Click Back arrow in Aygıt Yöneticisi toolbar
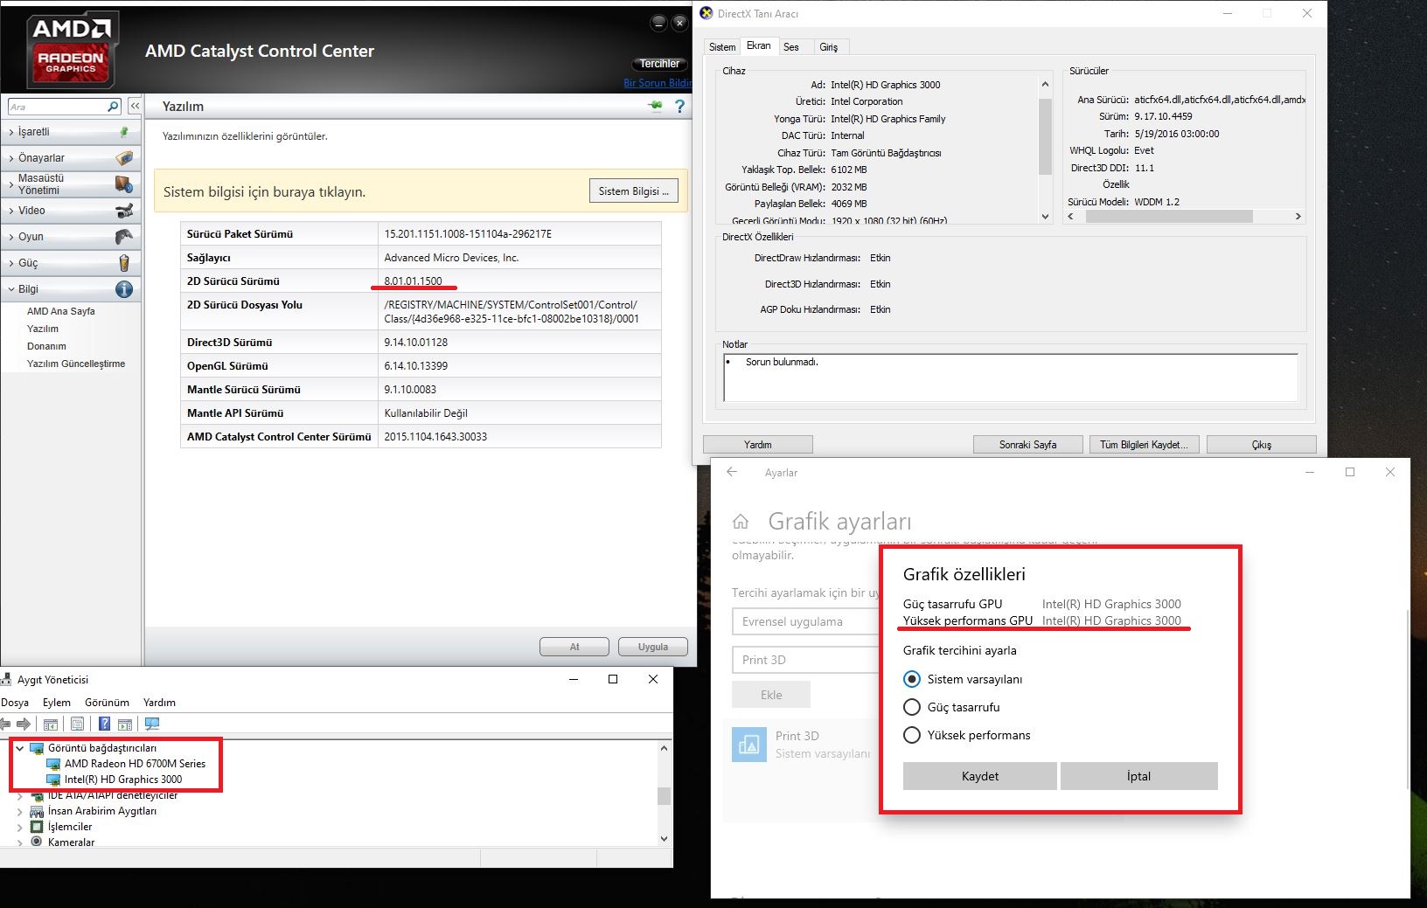Image resolution: width=1427 pixels, height=908 pixels. tap(6, 724)
